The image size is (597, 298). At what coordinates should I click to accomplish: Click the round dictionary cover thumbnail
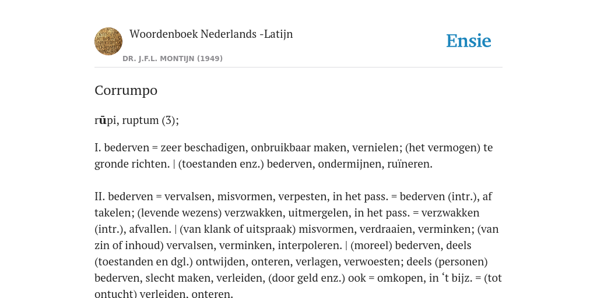coord(108,41)
